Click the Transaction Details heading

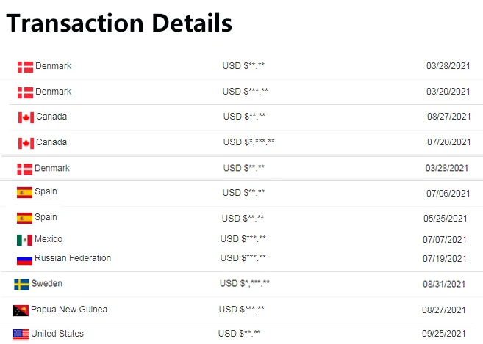(119, 23)
